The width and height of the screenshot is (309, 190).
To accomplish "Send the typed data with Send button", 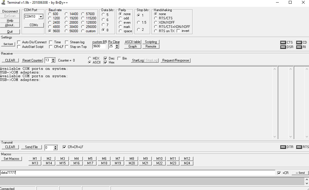I will (300, 173).
